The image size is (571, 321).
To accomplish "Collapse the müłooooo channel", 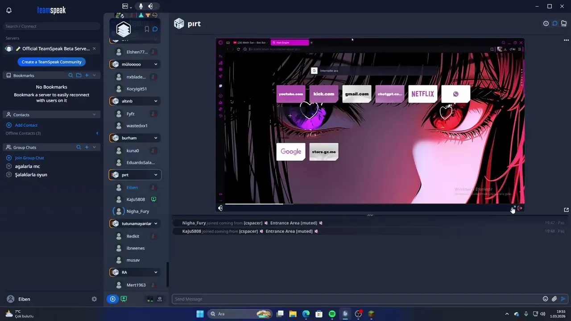I will pyautogui.click(x=156, y=64).
